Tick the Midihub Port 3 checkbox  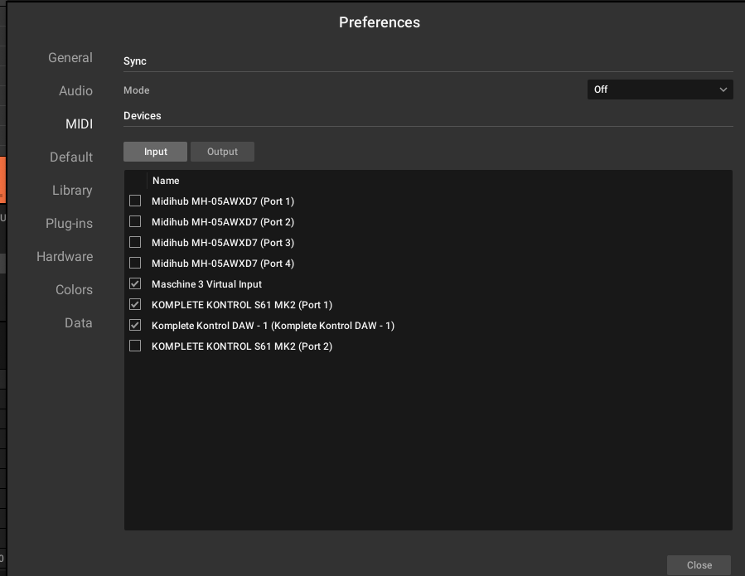click(x=135, y=242)
